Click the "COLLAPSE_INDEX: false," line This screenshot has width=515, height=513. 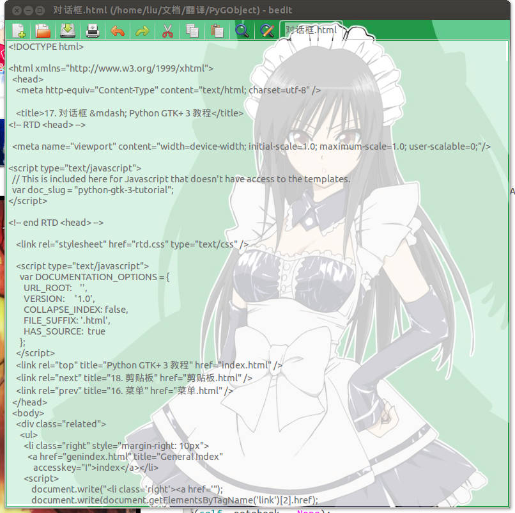[x=76, y=310]
